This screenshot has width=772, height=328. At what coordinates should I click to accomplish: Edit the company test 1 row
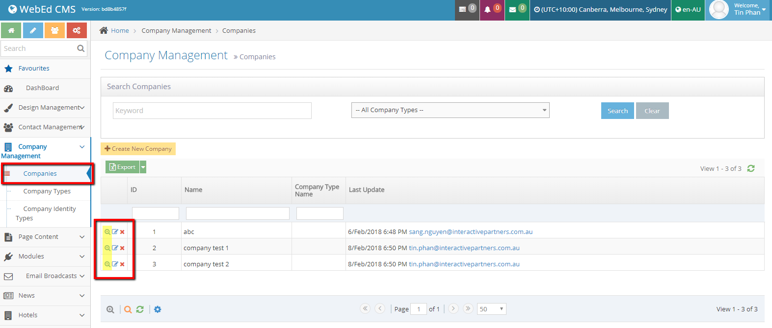(115, 248)
